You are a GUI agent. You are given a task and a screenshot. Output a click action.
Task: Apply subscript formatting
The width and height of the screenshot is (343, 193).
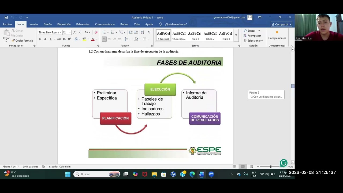(x=64, y=39)
